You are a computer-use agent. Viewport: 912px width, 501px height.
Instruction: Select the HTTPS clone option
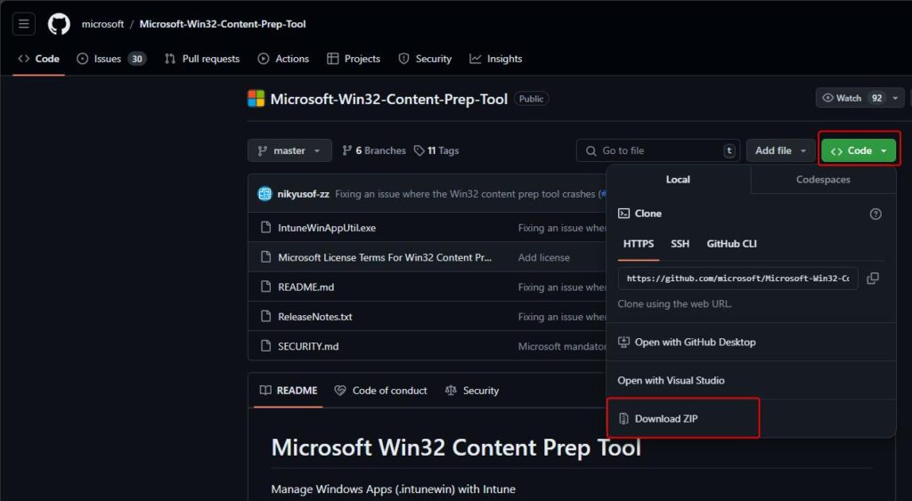click(639, 244)
